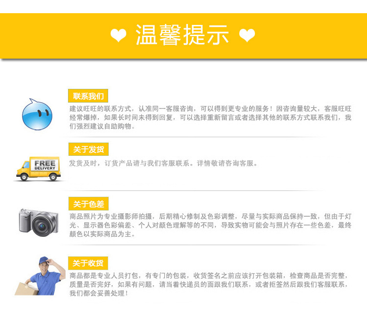
Task: Click the FREE text on the truck
Action: (45, 163)
